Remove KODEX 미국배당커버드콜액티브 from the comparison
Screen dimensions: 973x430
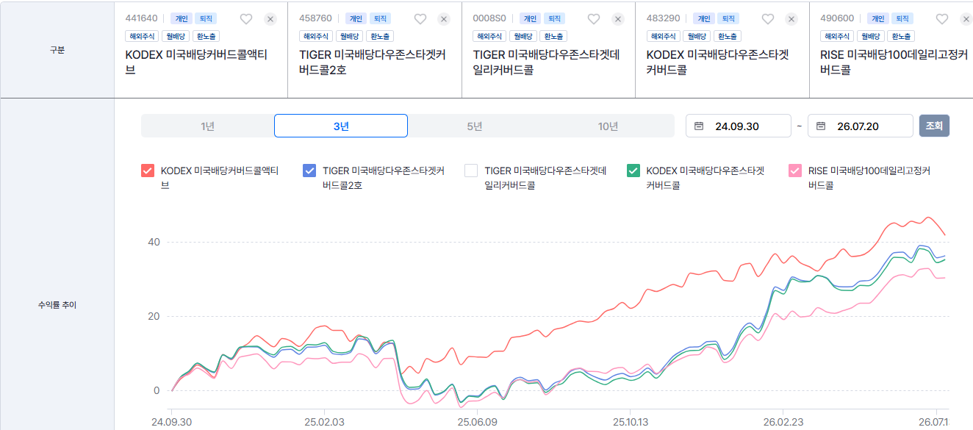point(270,19)
